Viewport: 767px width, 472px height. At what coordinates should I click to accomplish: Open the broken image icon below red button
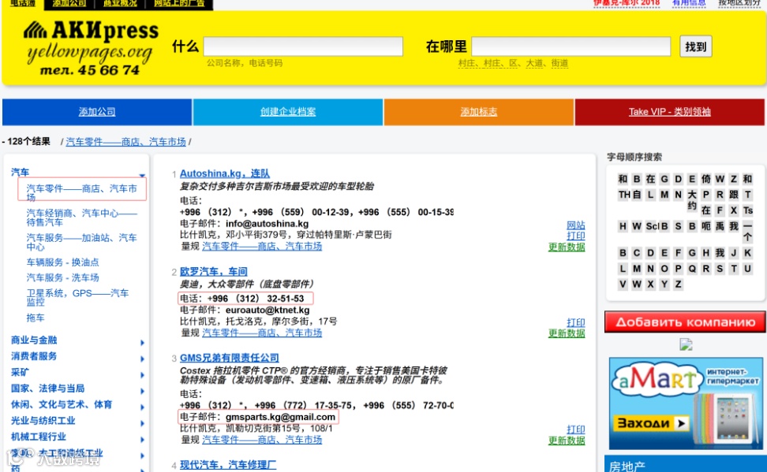pos(686,345)
